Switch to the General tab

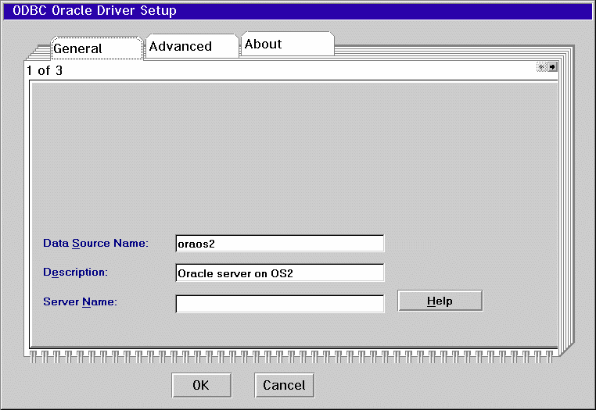tap(96, 48)
